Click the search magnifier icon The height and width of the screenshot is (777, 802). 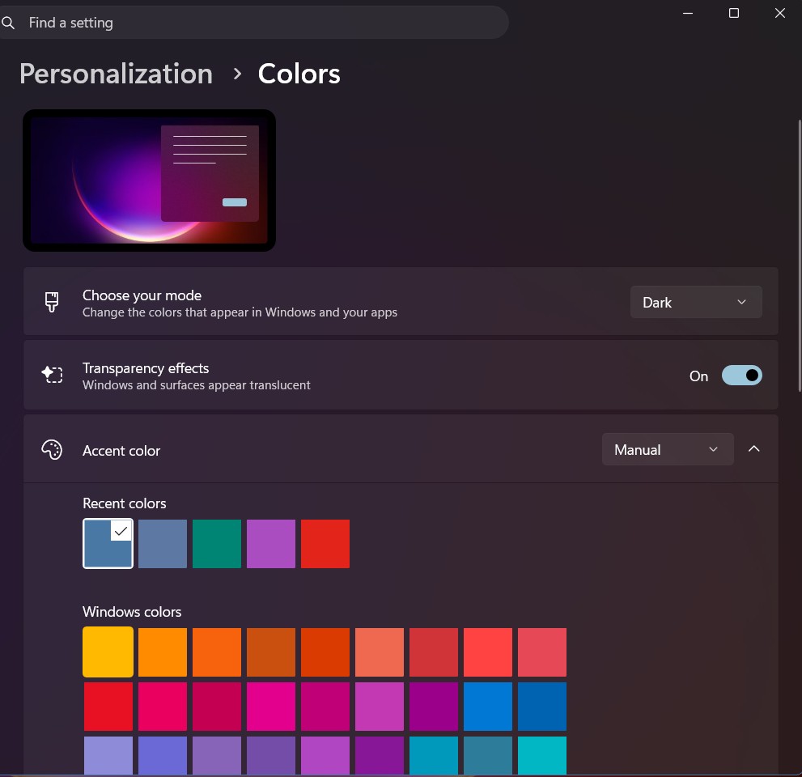[7, 23]
